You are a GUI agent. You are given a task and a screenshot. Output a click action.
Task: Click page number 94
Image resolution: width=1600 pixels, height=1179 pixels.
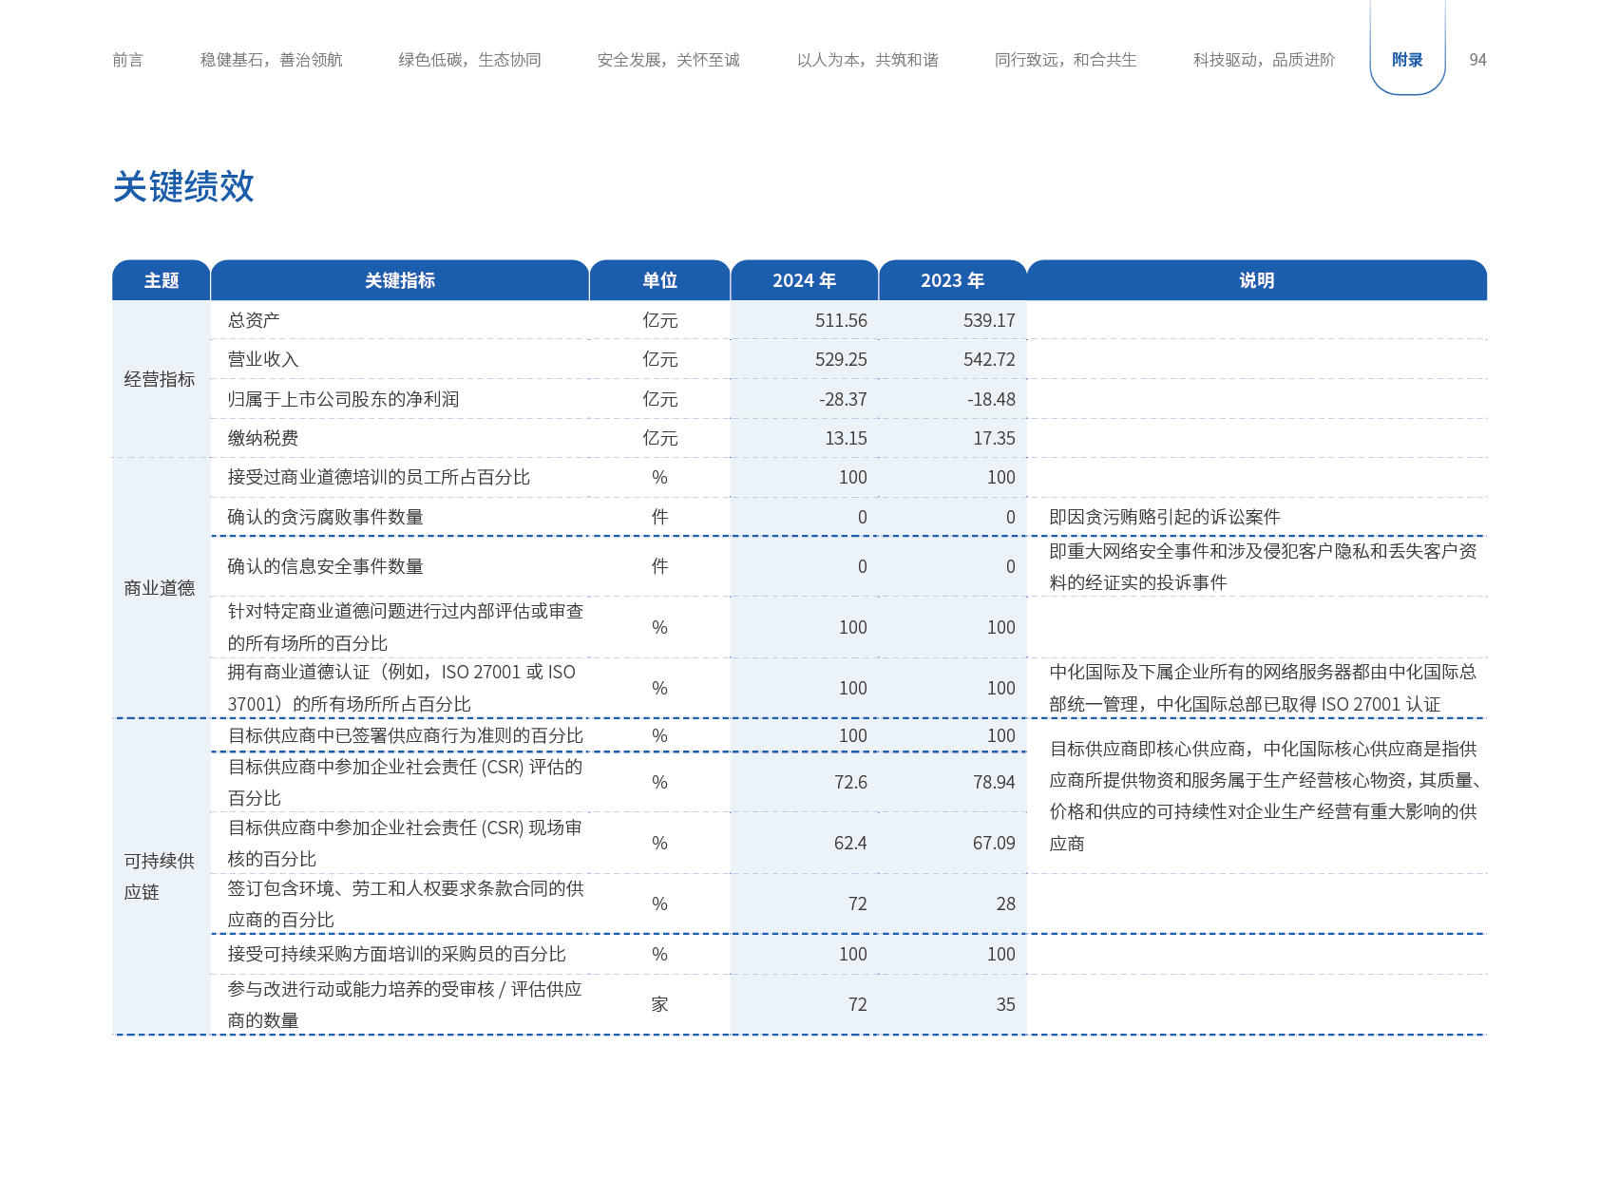click(x=1477, y=60)
